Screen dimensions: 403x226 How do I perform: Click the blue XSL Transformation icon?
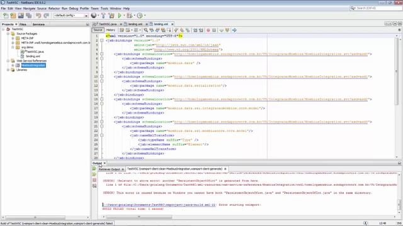(234, 30)
